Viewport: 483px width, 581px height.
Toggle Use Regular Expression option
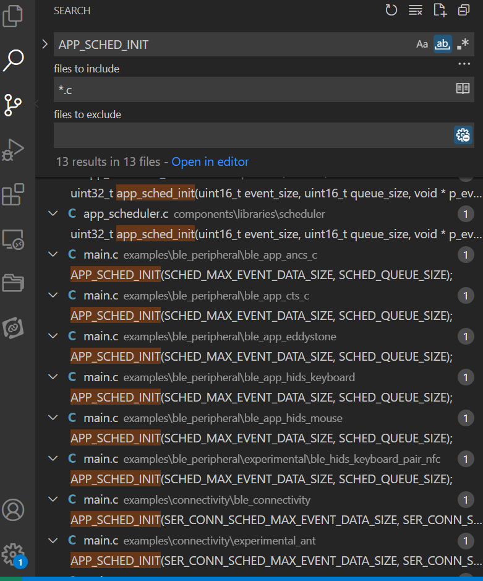coord(463,45)
